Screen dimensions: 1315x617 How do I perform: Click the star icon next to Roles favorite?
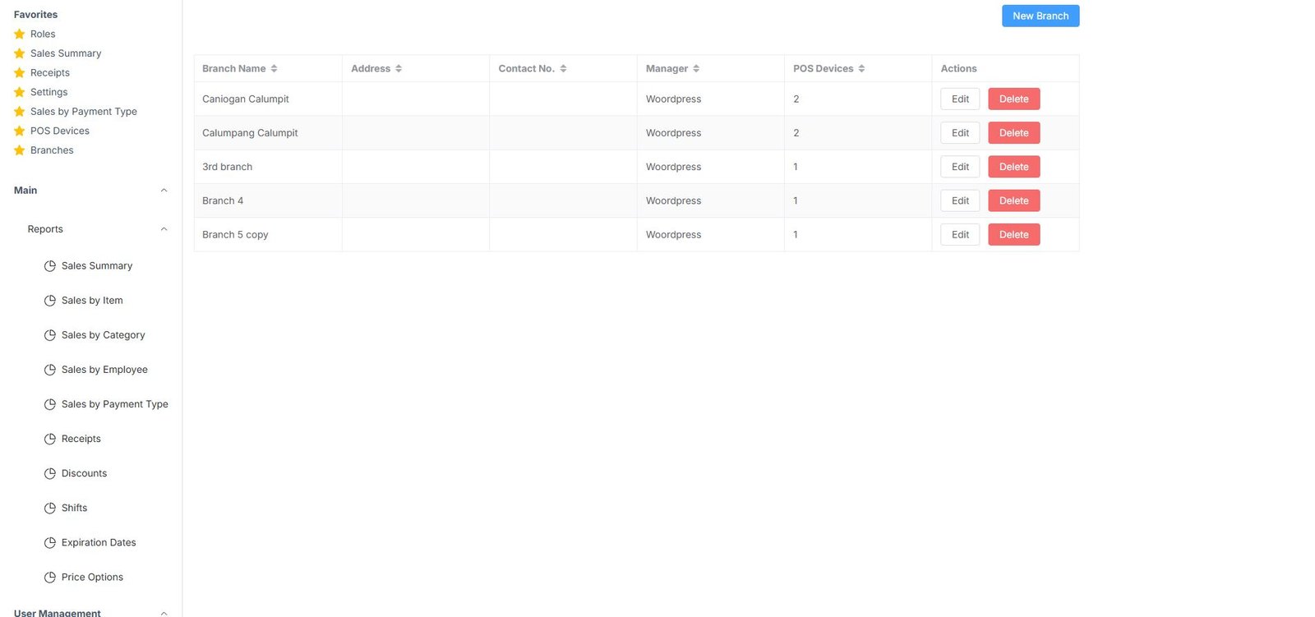[20, 34]
